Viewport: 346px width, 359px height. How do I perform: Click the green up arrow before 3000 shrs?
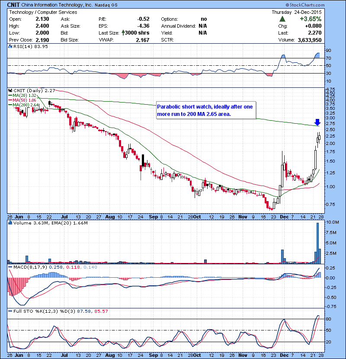(x=123, y=33)
